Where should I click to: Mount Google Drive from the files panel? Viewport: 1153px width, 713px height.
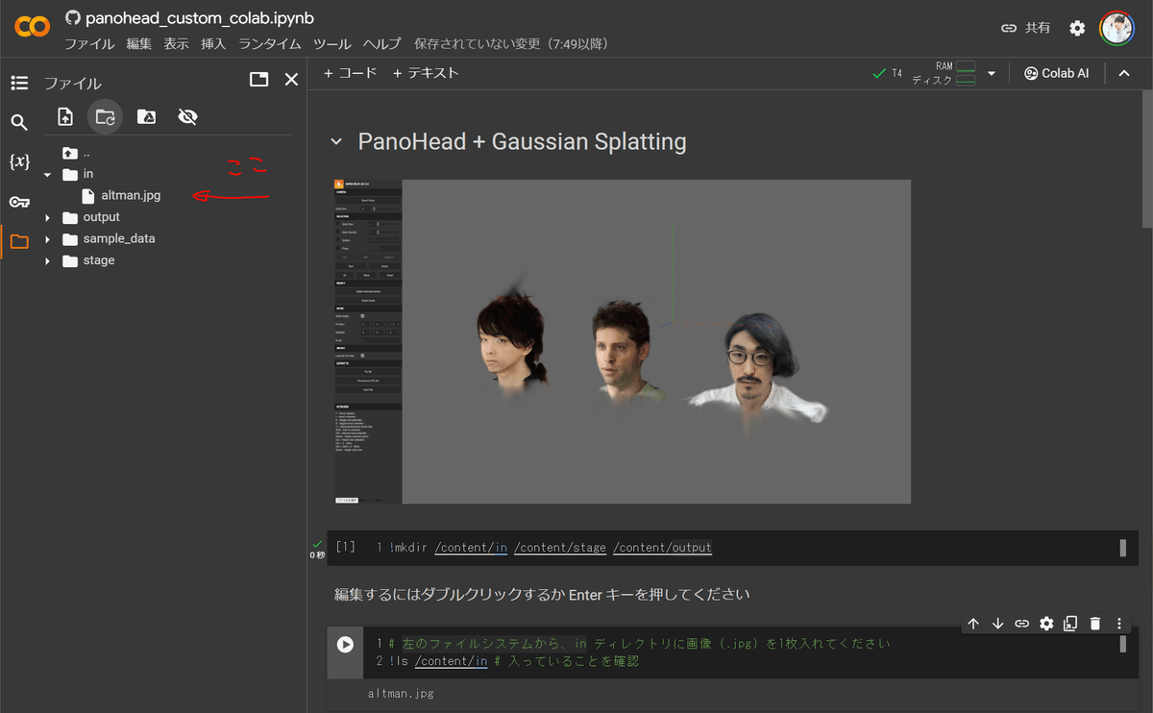146,116
